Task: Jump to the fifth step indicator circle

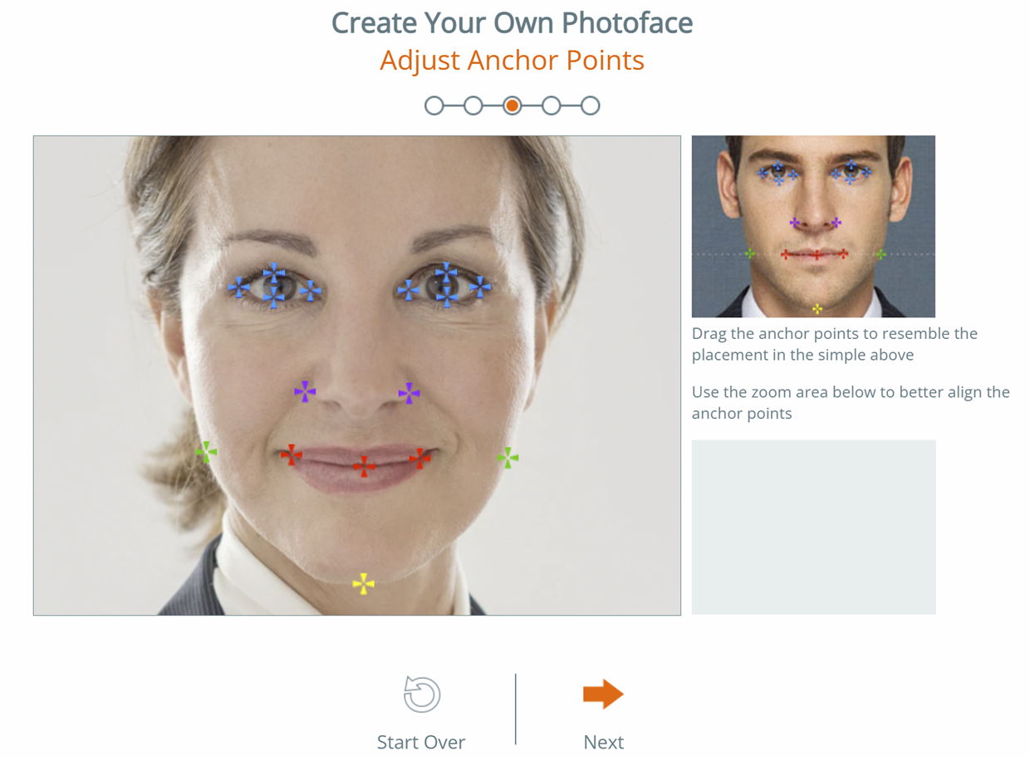Action: pyautogui.click(x=591, y=106)
